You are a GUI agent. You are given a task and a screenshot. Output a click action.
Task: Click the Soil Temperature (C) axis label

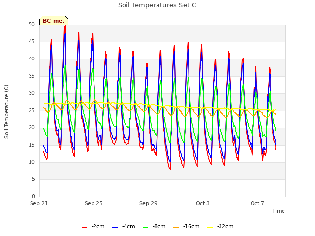point(6,112)
